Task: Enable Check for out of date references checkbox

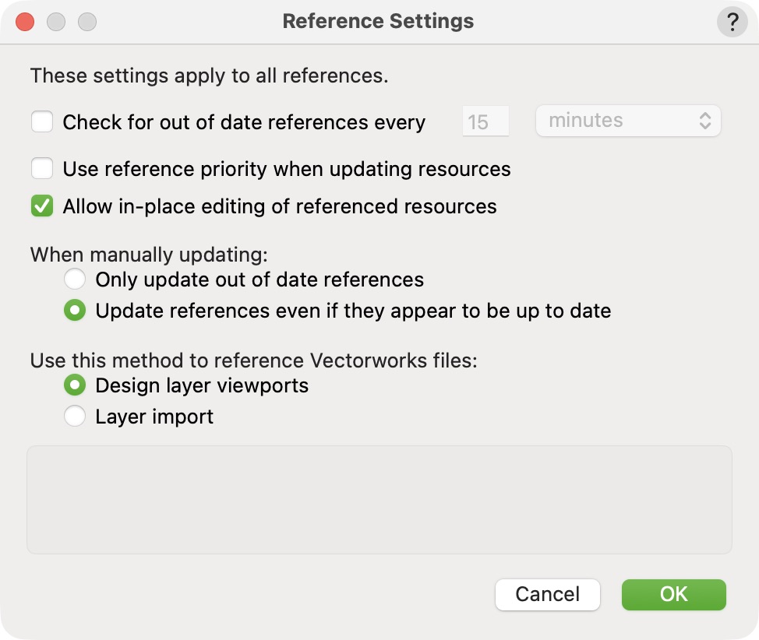Action: pyautogui.click(x=42, y=121)
